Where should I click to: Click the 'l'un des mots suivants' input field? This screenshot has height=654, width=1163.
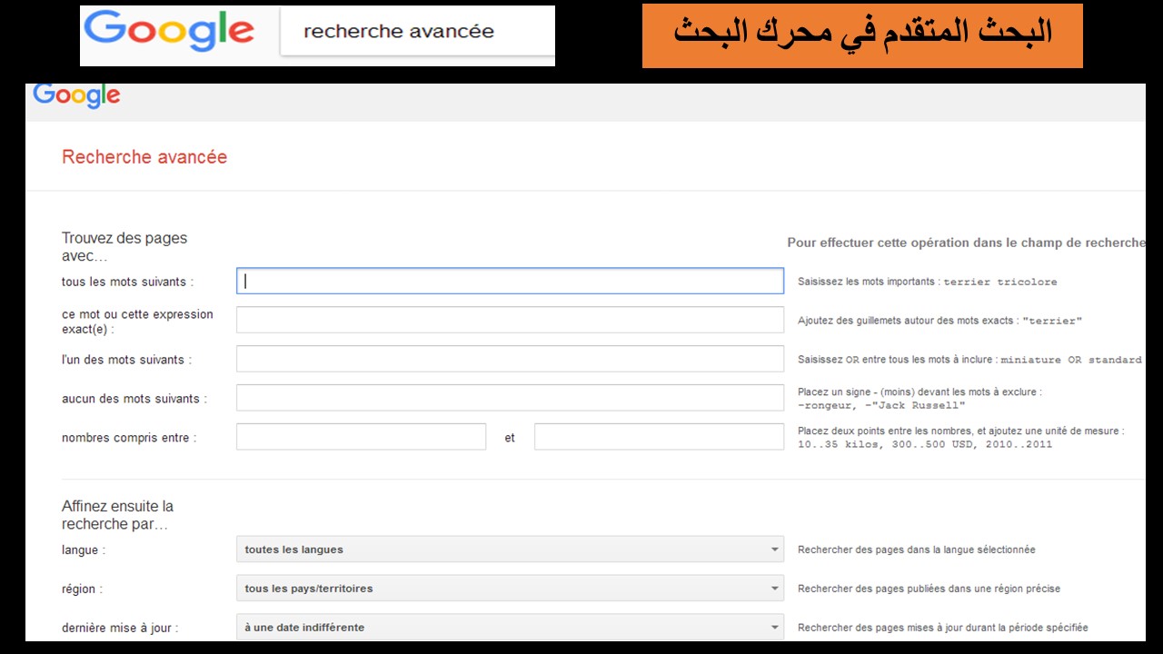pyautogui.click(x=510, y=359)
